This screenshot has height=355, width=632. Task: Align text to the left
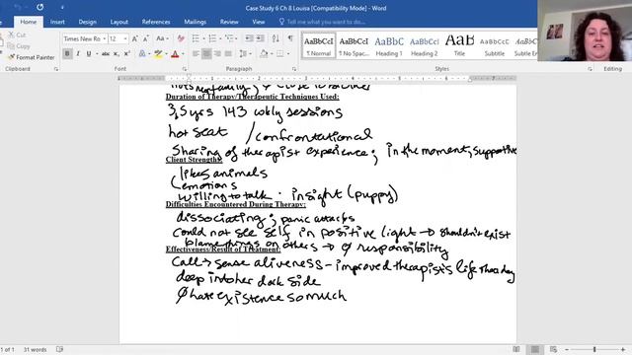pyautogui.click(x=196, y=53)
